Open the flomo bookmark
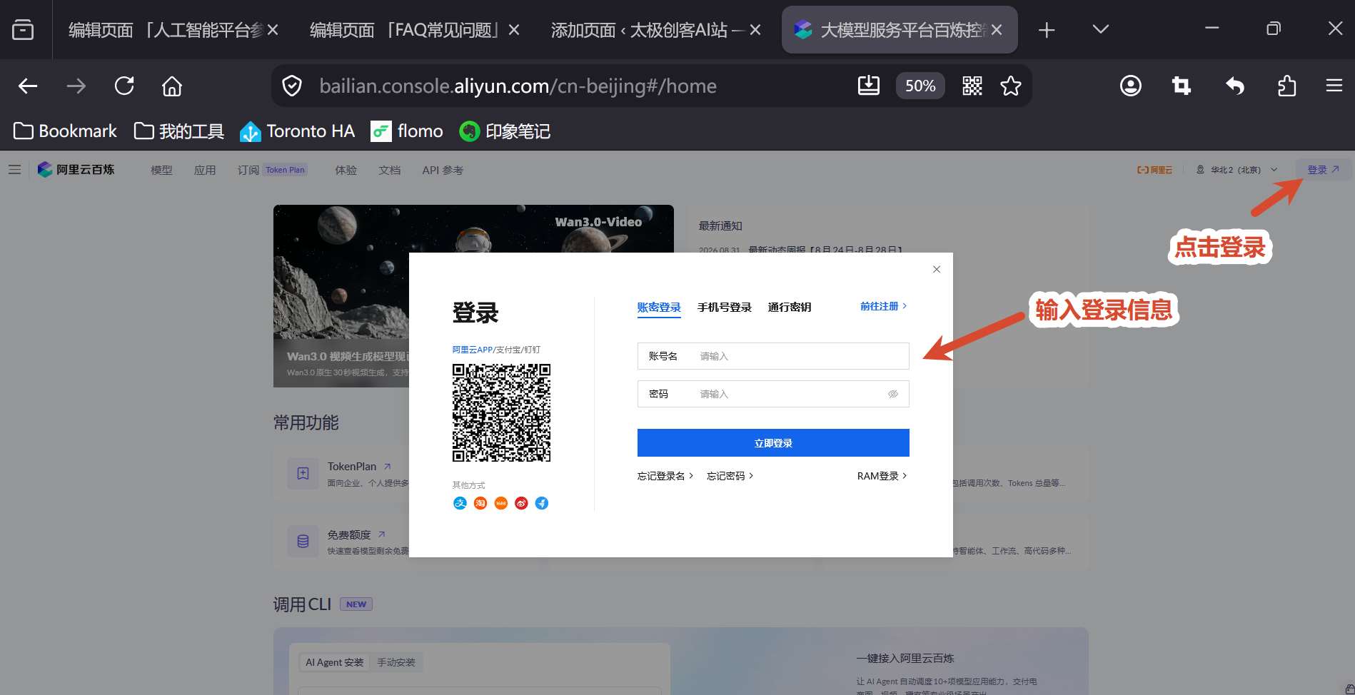1355x695 pixels. (x=407, y=131)
